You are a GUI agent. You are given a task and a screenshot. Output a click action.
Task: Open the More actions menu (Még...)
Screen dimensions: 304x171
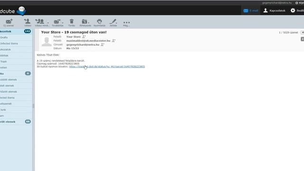click(126, 23)
